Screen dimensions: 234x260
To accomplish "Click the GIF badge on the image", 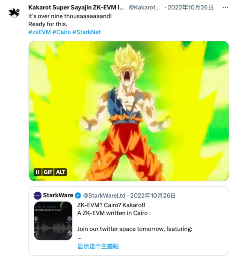I will click(x=48, y=172).
